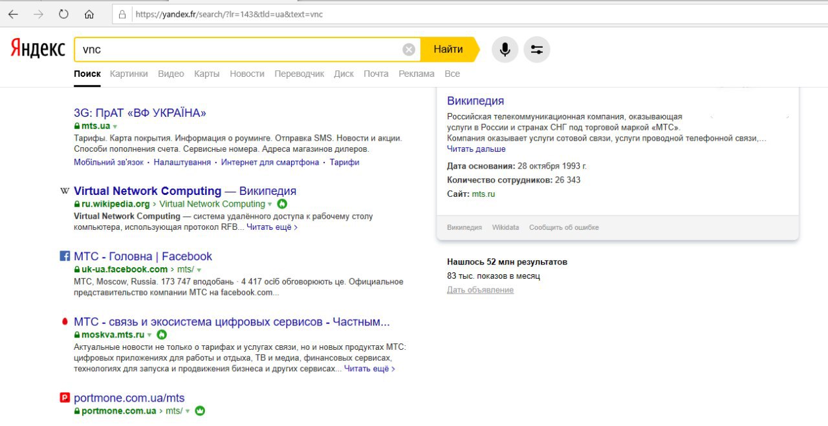
Task: Click the Тарифи sitelink
Action: (x=345, y=162)
